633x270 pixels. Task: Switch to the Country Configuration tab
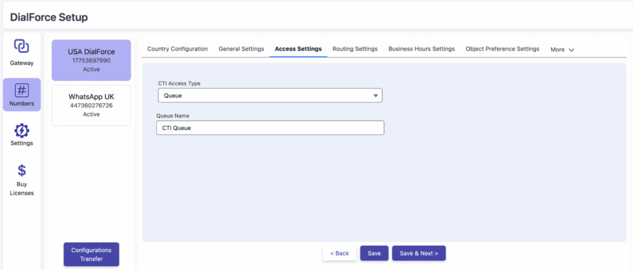coord(177,49)
